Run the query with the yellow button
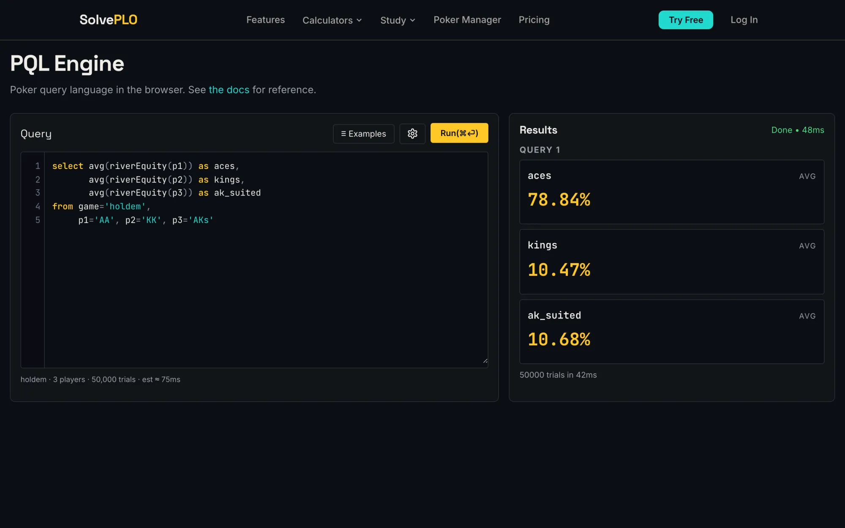 coord(459,133)
